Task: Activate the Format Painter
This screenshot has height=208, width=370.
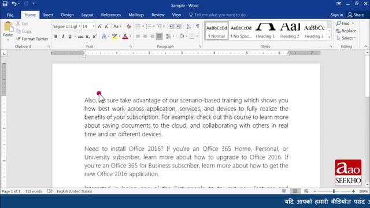Action: (32, 39)
